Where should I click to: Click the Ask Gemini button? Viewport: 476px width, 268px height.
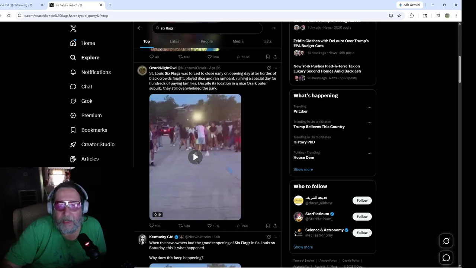click(x=410, y=5)
